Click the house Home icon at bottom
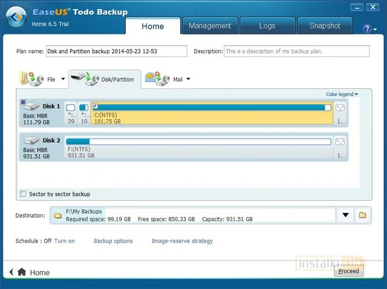Viewport: 387px width, 289px height. pyautogui.click(x=22, y=272)
